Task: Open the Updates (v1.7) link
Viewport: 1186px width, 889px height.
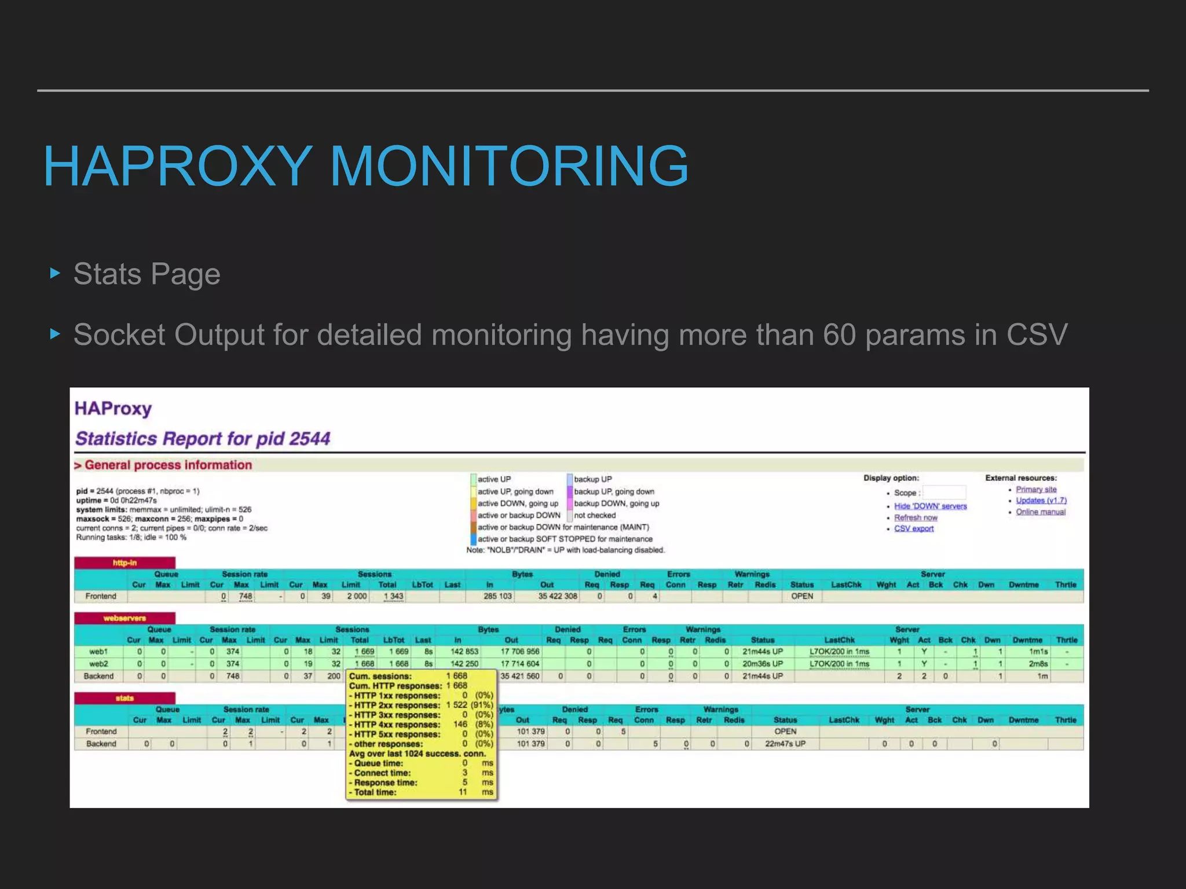Action: point(1041,501)
